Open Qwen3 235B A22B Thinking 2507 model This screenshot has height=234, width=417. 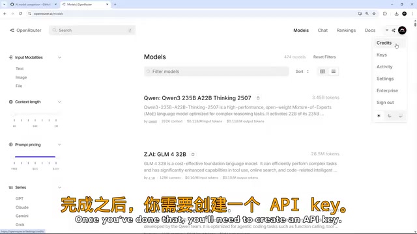coord(197,98)
